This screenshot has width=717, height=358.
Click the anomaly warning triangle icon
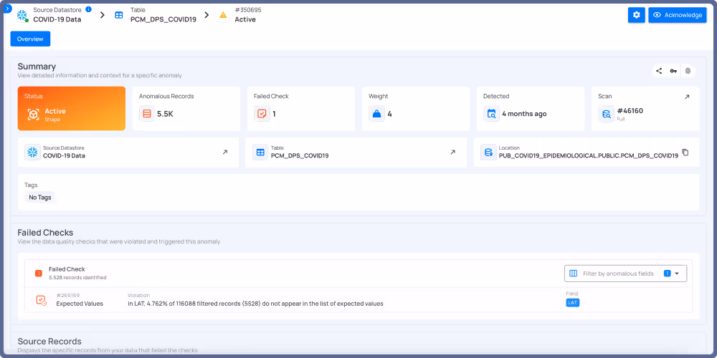223,15
